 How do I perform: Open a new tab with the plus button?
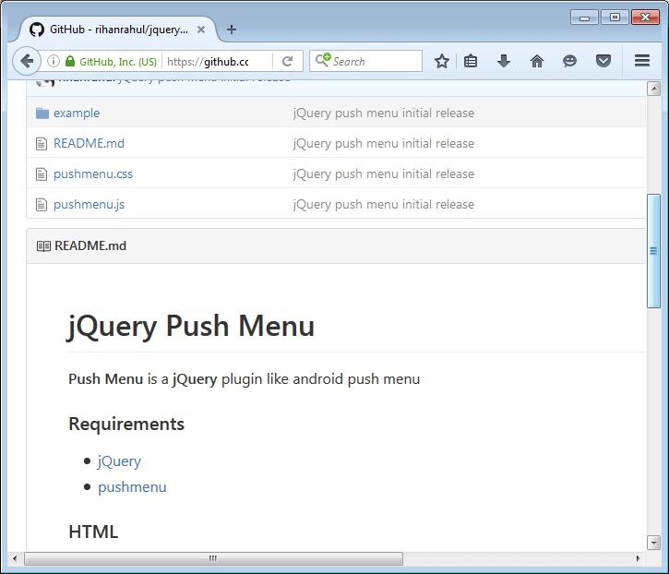[232, 30]
